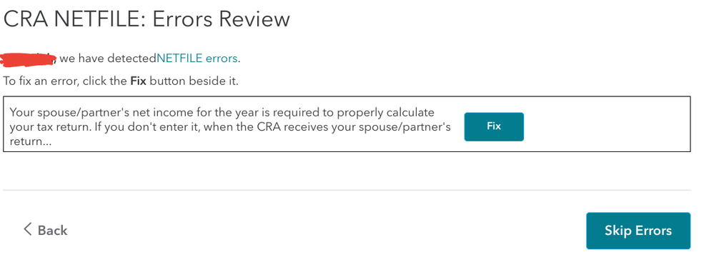Go back using the Back link

coord(45,230)
